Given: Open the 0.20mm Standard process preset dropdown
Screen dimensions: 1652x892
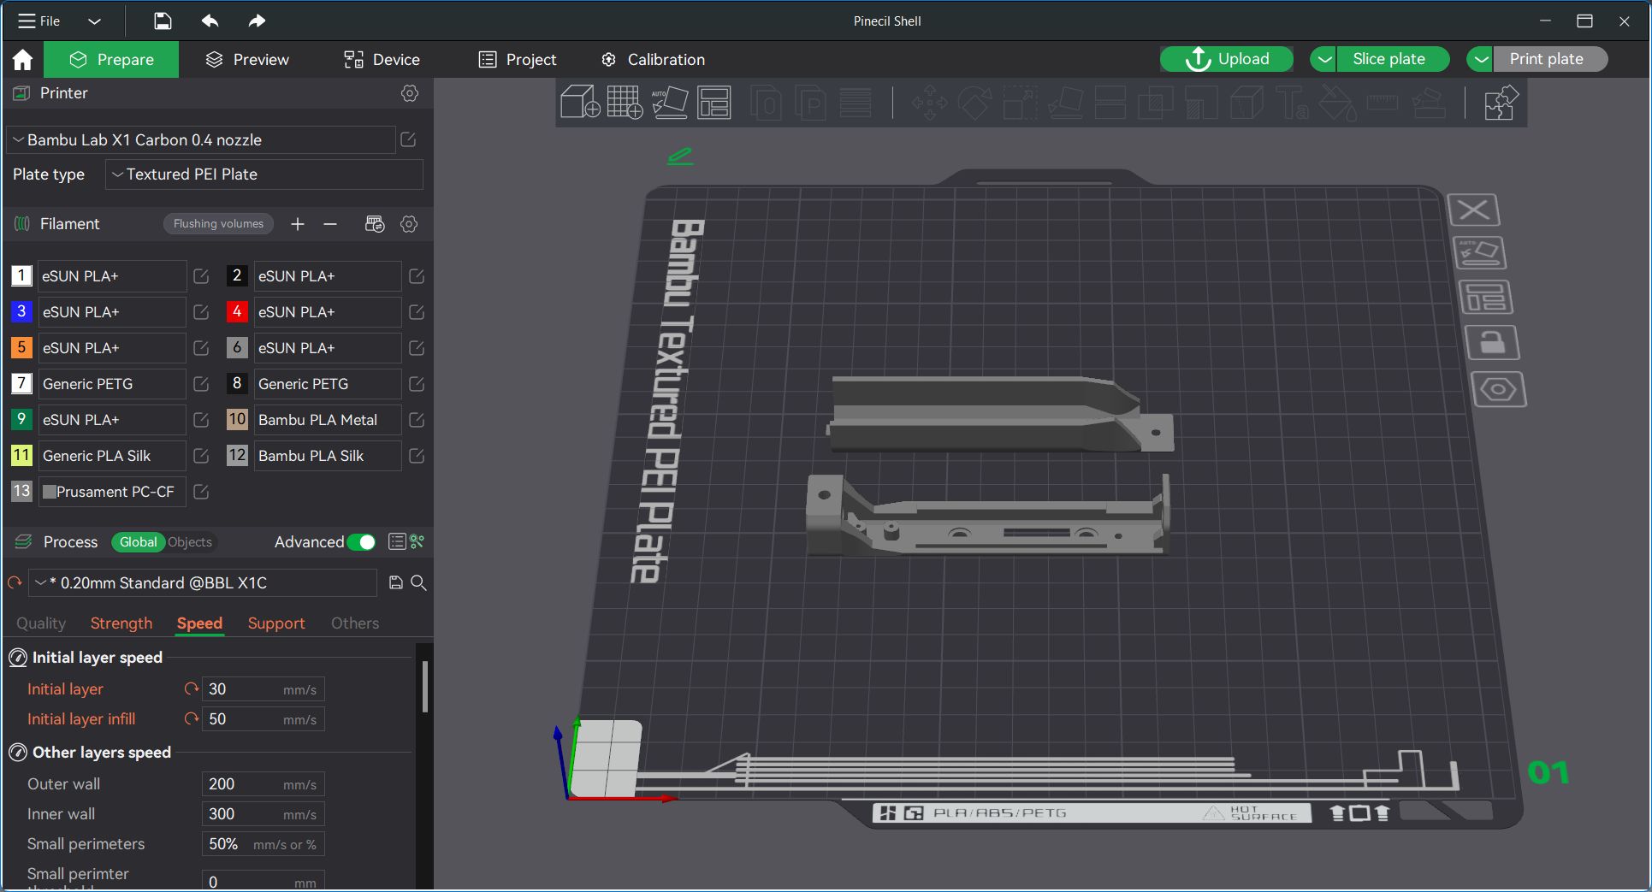Looking at the screenshot, I should tap(204, 583).
